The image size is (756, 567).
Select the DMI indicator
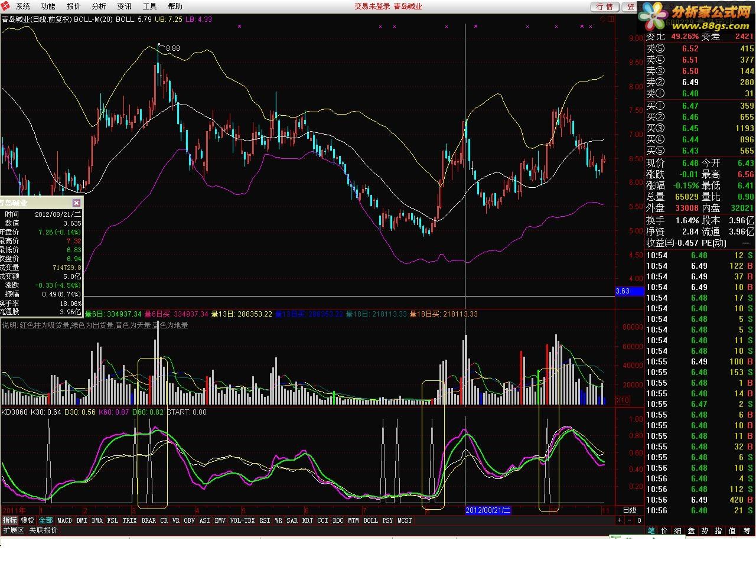point(82,520)
